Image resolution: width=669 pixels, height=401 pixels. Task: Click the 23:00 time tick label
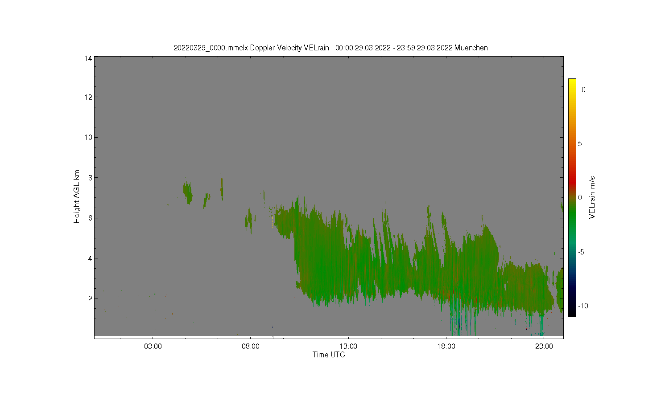tap(544, 346)
